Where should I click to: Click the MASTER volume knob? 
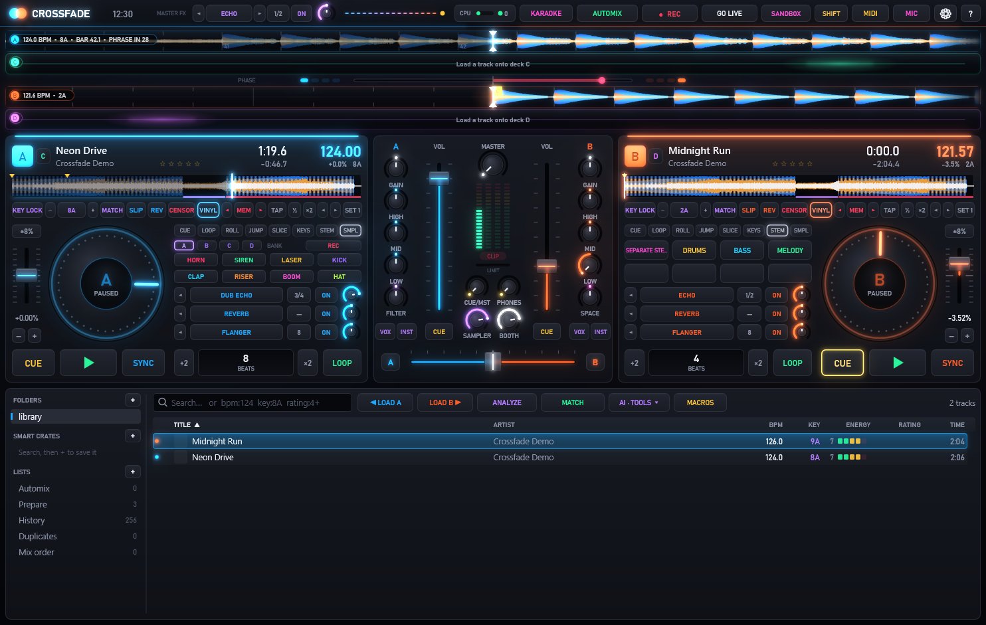tap(492, 165)
